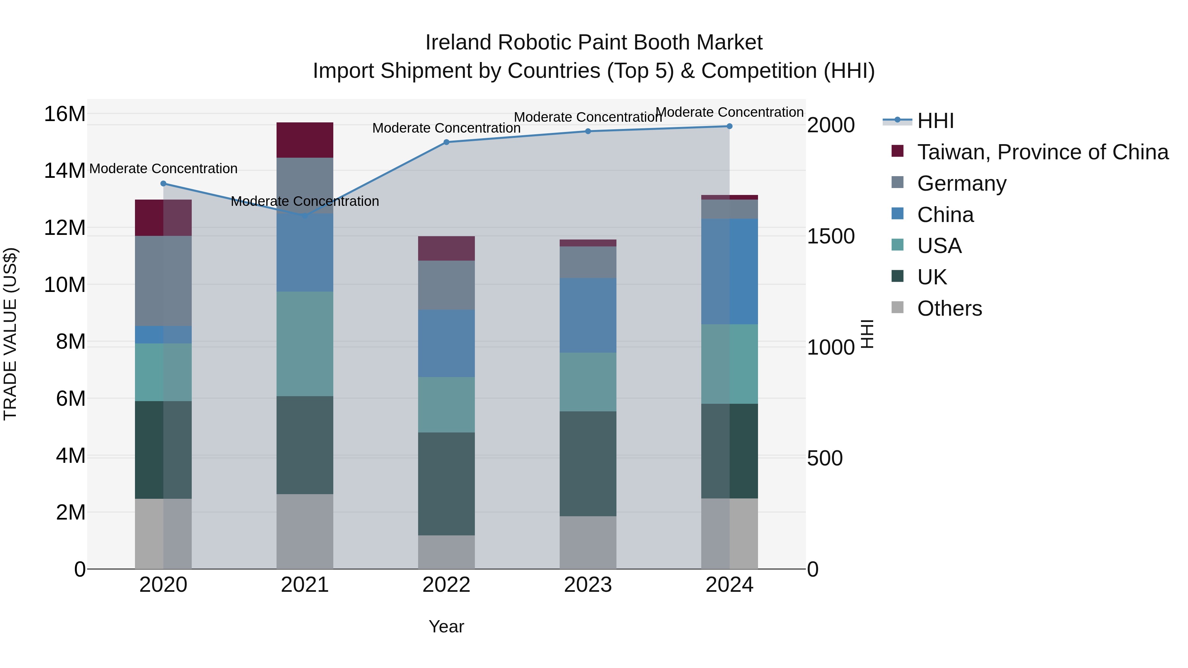Click the Year axis title
This screenshot has width=1188, height=668.
click(446, 626)
